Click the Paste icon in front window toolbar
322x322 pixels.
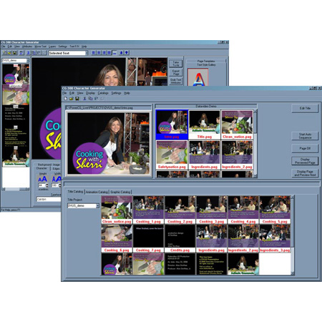pyautogui.click(x=96, y=99)
